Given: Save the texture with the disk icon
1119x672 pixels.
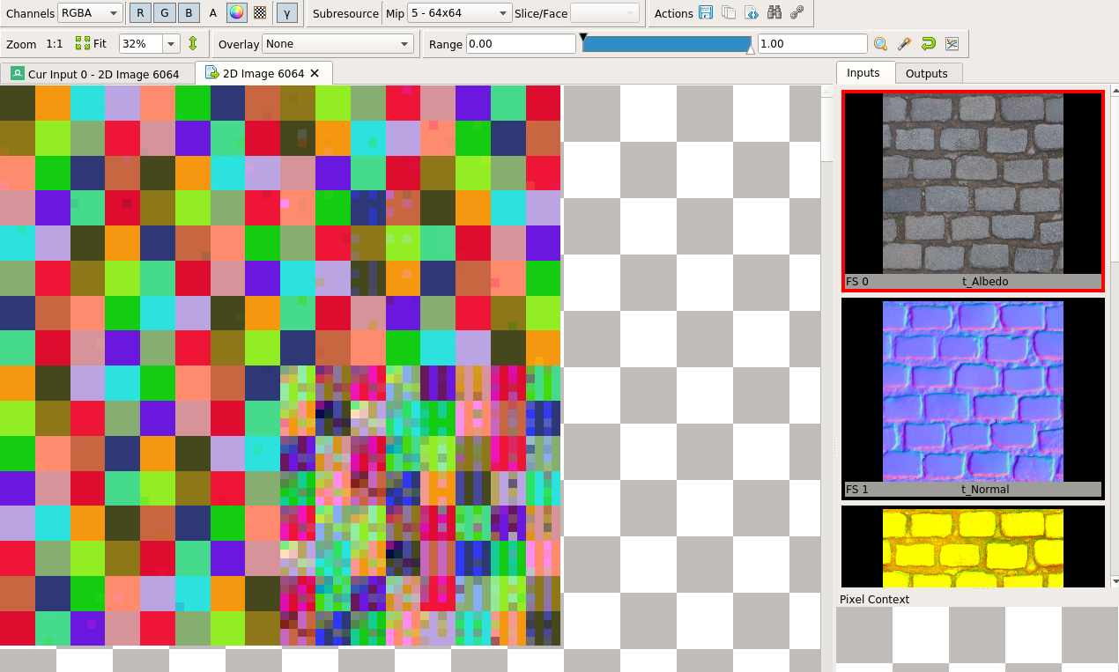Looking at the screenshot, I should coord(706,13).
